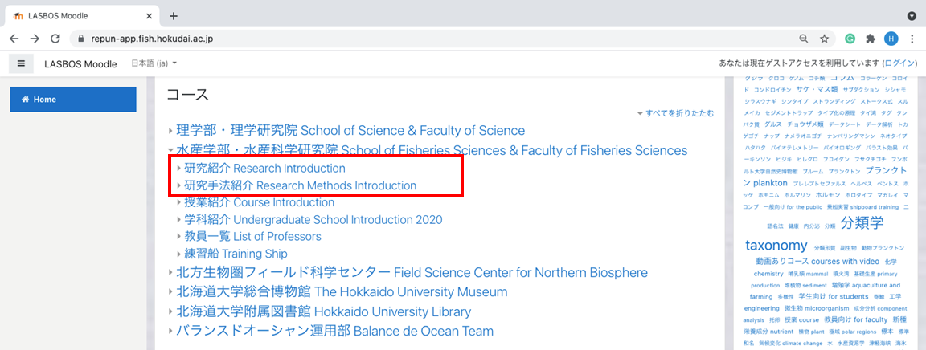This screenshot has height=350, width=926.
Task: Expand the Field Science Center for Northern Biosphere arrow
Action: point(170,273)
